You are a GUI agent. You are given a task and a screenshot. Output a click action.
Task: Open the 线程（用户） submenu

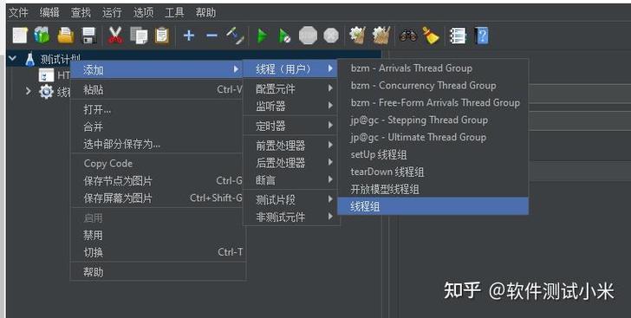tap(290, 69)
